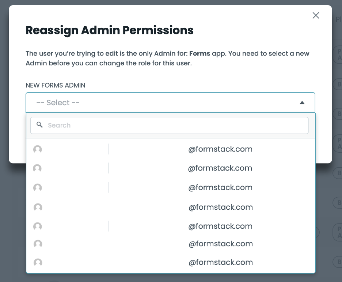Image resolution: width=342 pixels, height=282 pixels.
Task: Select the last @formstack.com email option
Action: 220,262
